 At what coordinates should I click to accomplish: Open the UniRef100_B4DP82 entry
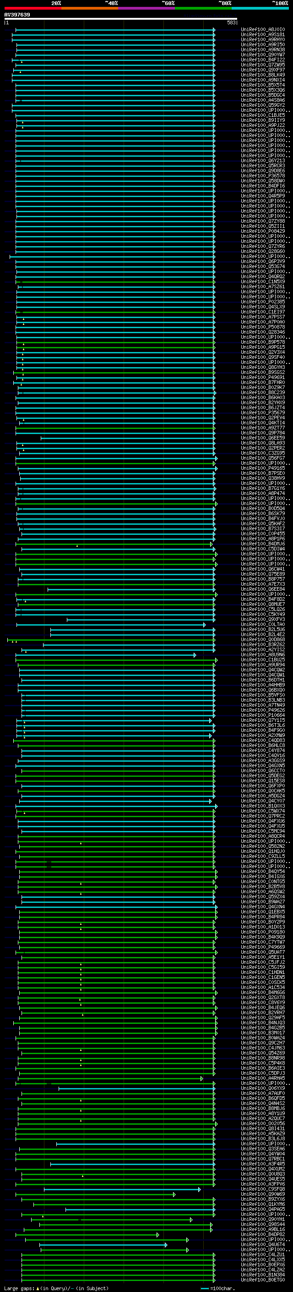tap(263, 1234)
